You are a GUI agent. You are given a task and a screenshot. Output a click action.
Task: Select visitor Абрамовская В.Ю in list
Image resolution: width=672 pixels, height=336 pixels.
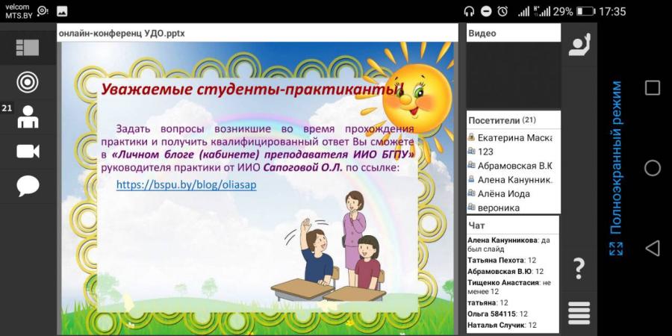click(x=514, y=166)
